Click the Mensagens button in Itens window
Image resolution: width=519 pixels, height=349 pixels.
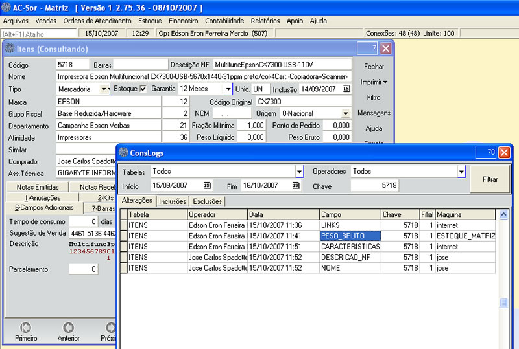(374, 113)
